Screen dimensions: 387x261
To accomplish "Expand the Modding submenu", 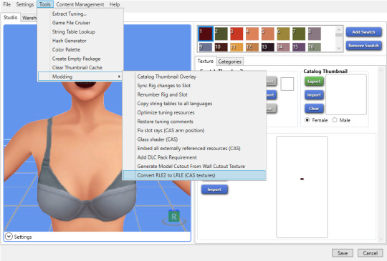I will coord(80,77).
